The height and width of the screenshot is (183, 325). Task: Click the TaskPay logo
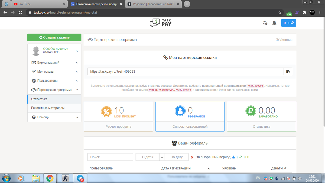160,23
